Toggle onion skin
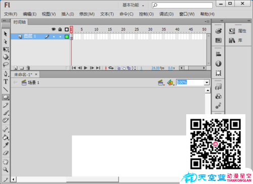 [x=119, y=68]
